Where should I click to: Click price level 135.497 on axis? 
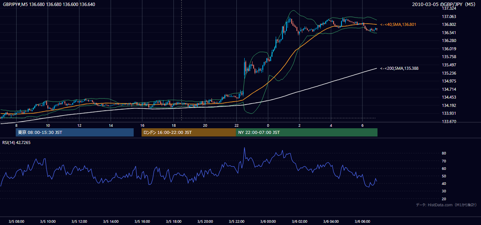[449, 65]
